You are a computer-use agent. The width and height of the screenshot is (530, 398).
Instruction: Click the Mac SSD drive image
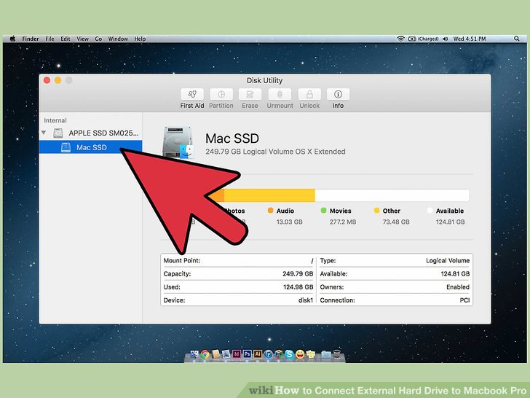tap(178, 142)
